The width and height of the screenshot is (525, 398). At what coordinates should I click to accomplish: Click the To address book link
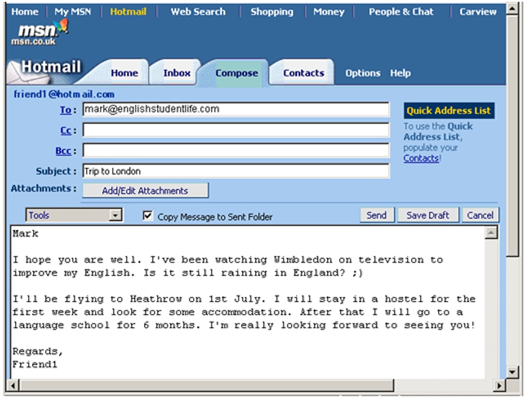[66, 110]
